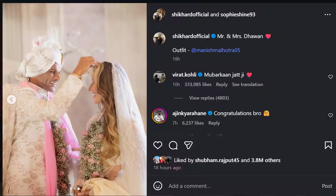Screen dimensions: 336x196
Task: Save post with bookmark icon
Action: pos(328,145)
